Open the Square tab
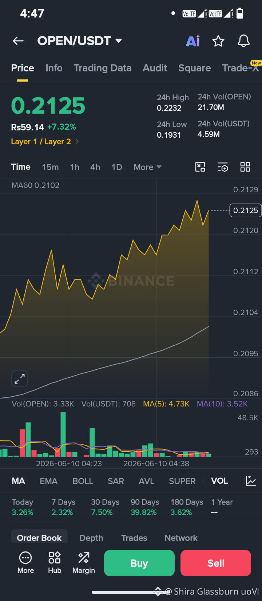This screenshot has width=262, height=601. pyautogui.click(x=195, y=68)
